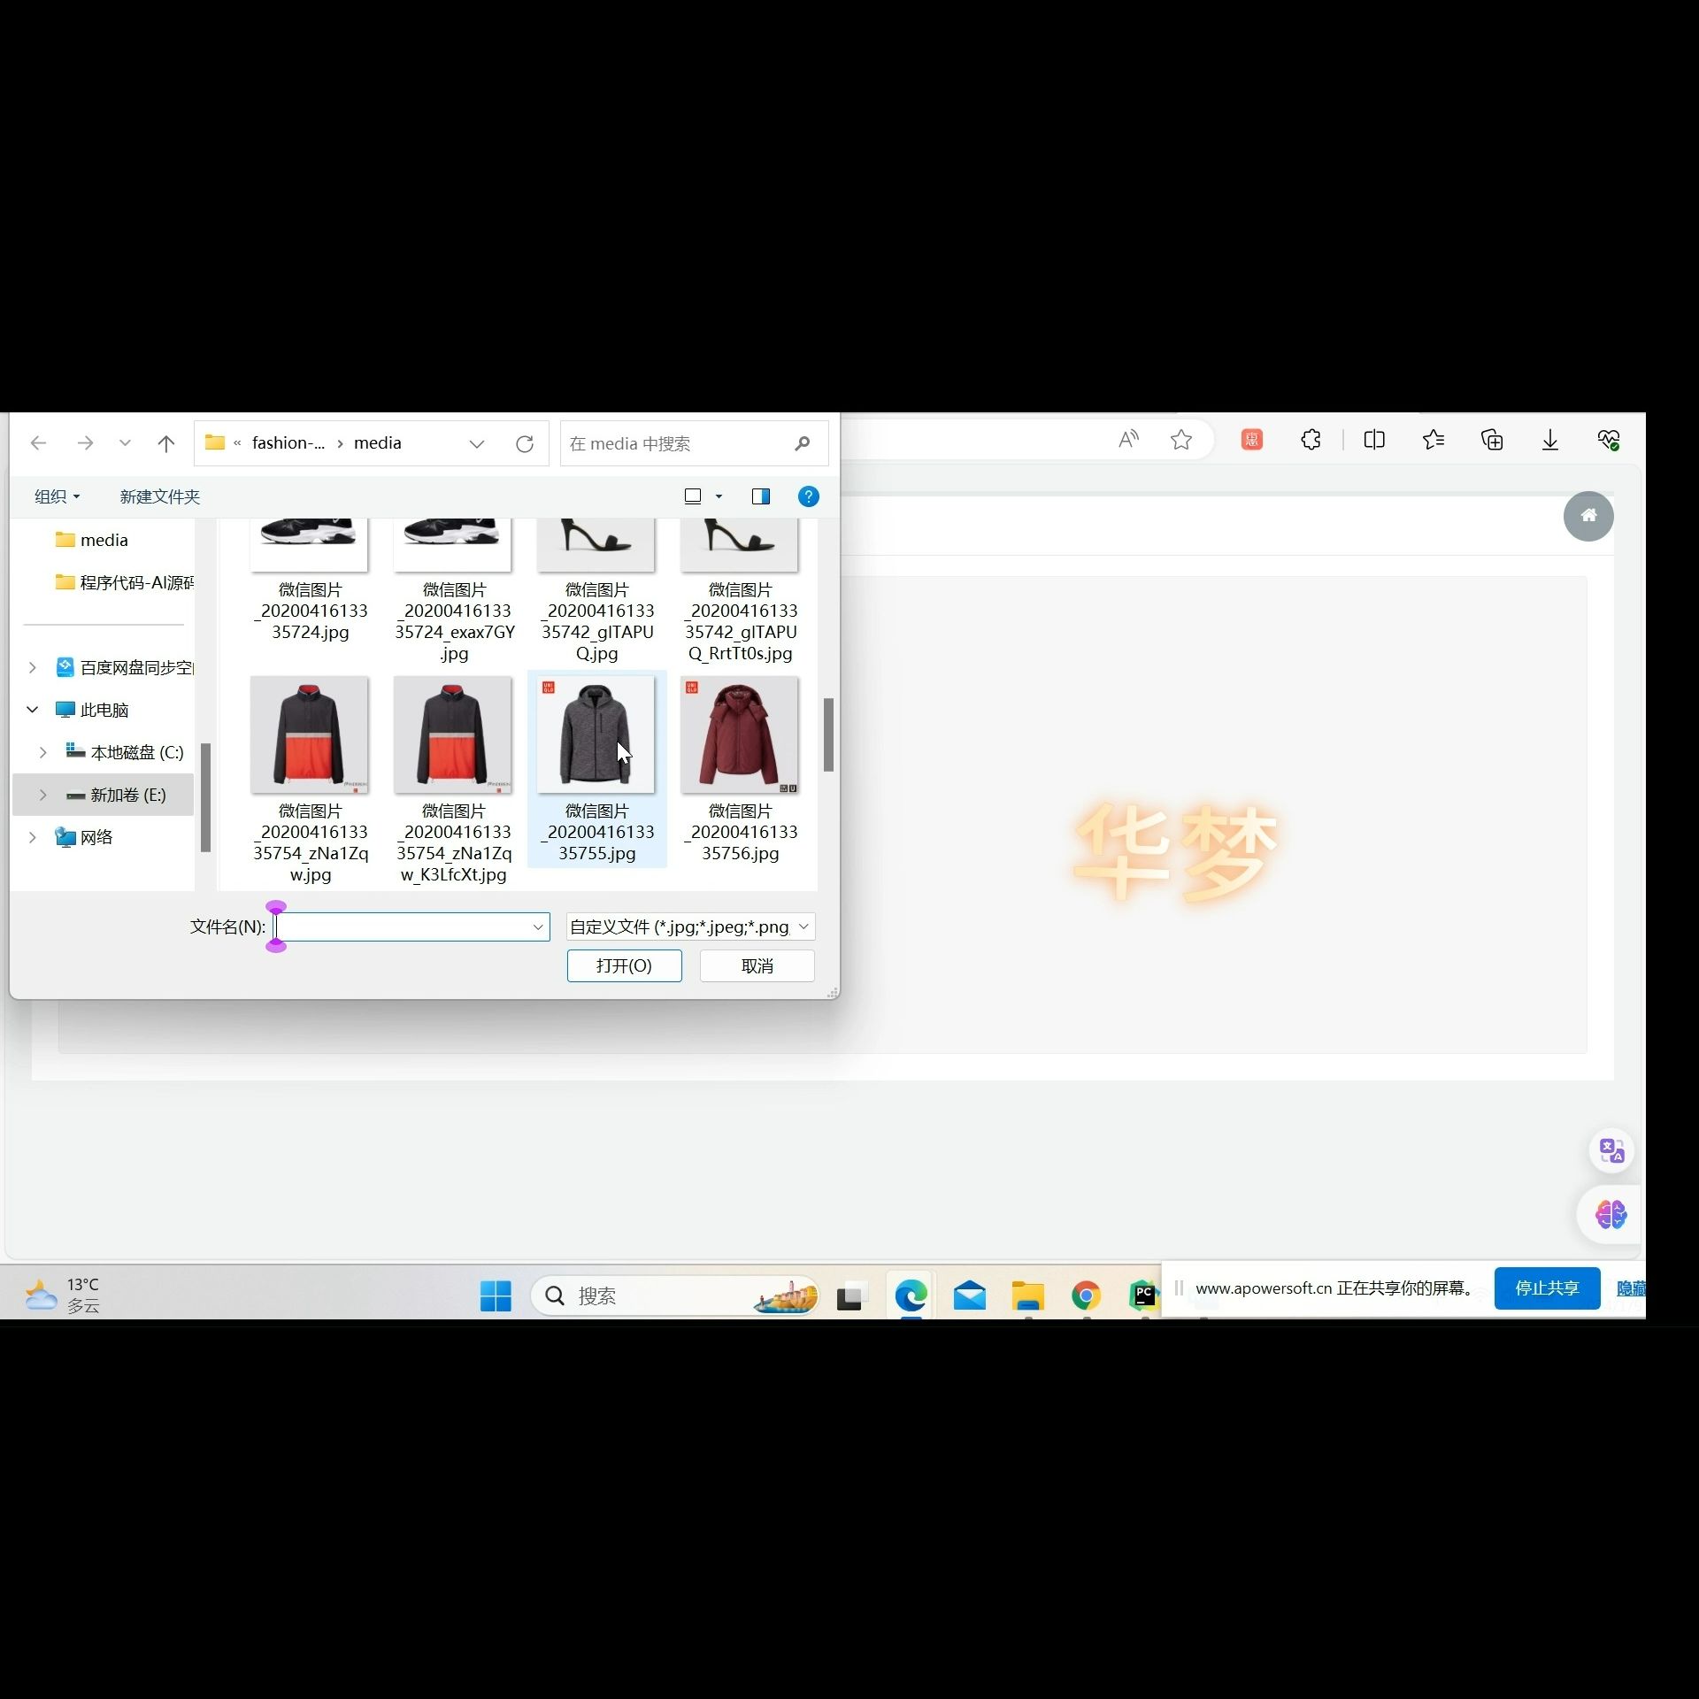The height and width of the screenshot is (1699, 1699).
Task: Collapse the 此电脑 tree node
Action: [x=33, y=710]
